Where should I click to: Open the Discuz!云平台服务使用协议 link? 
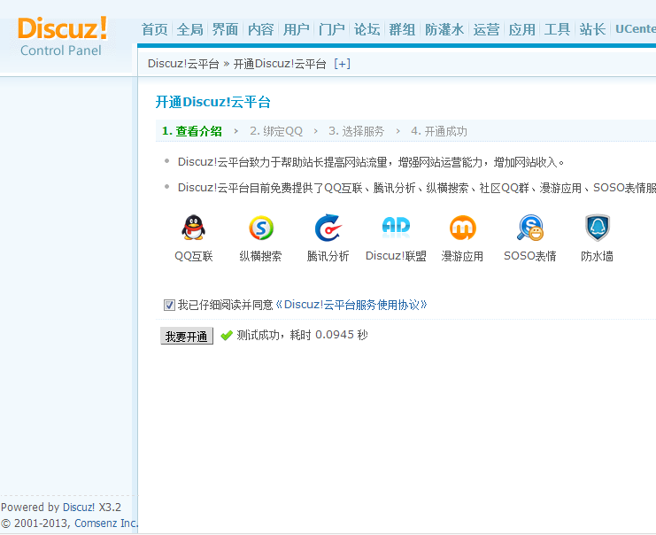tap(351, 305)
